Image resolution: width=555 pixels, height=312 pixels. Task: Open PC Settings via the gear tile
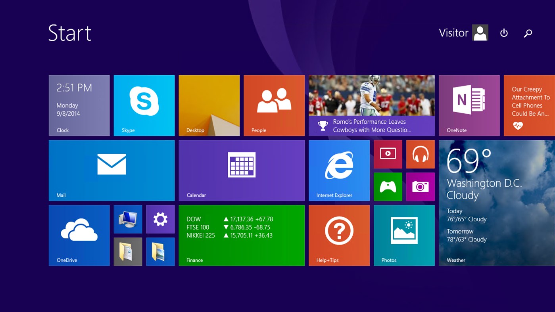coord(160,219)
